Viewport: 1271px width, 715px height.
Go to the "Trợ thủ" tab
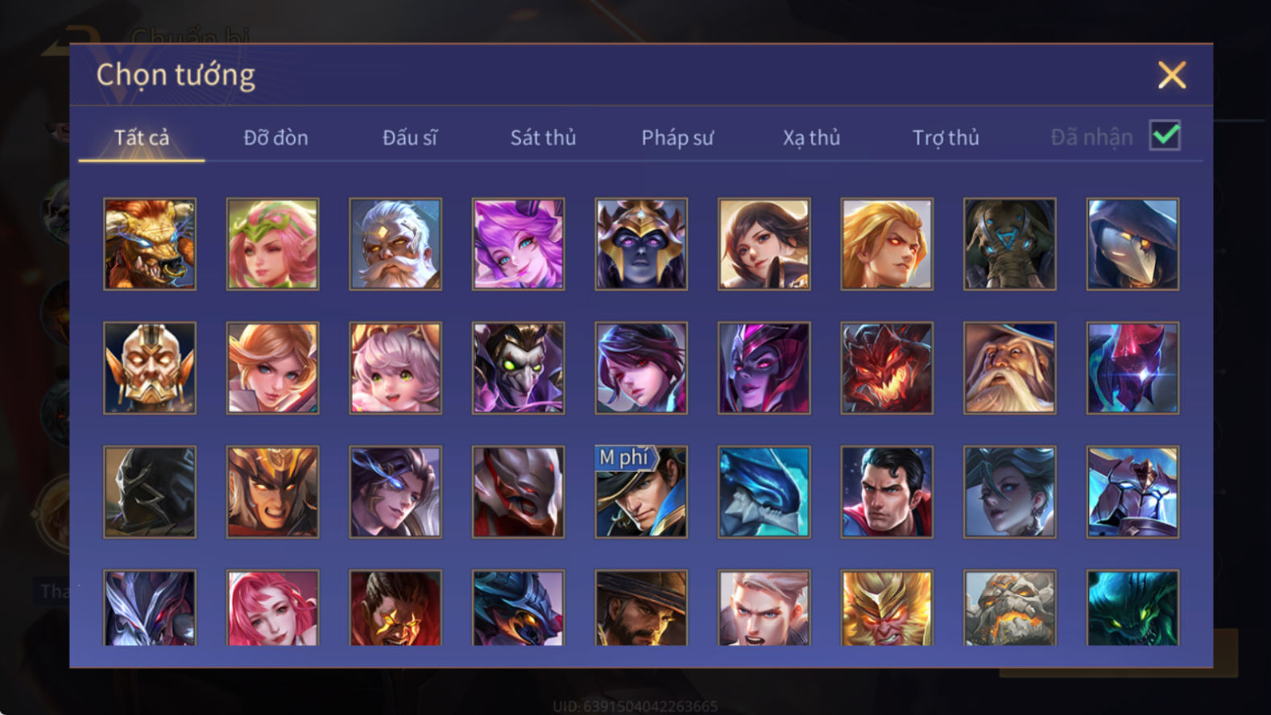(x=946, y=138)
